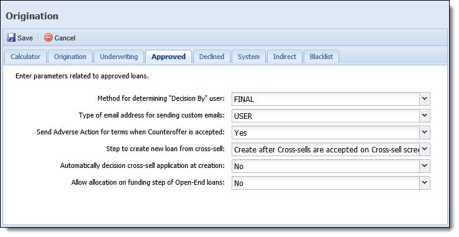459x237 pixels.
Task: Click the USER email type field
Action: [x=326, y=116]
